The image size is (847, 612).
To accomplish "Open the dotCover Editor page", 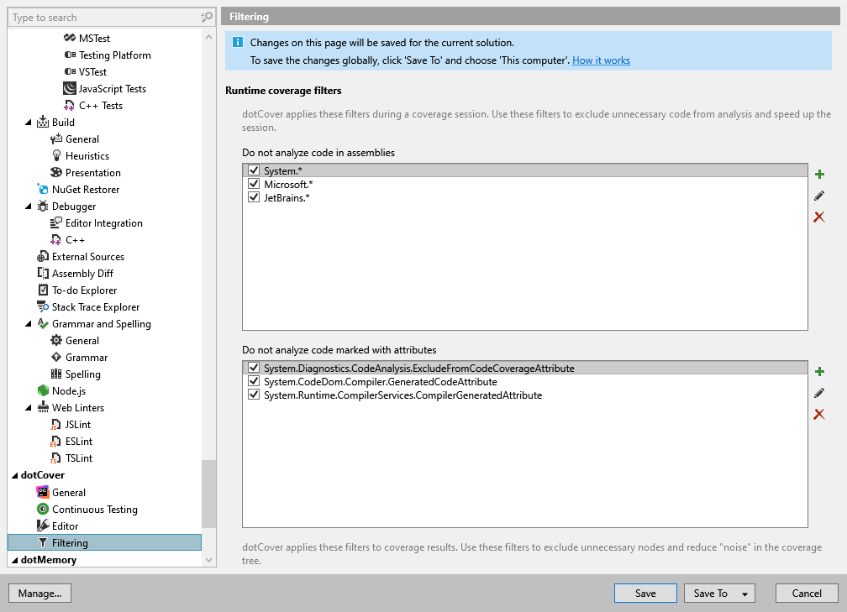I will coord(65,526).
